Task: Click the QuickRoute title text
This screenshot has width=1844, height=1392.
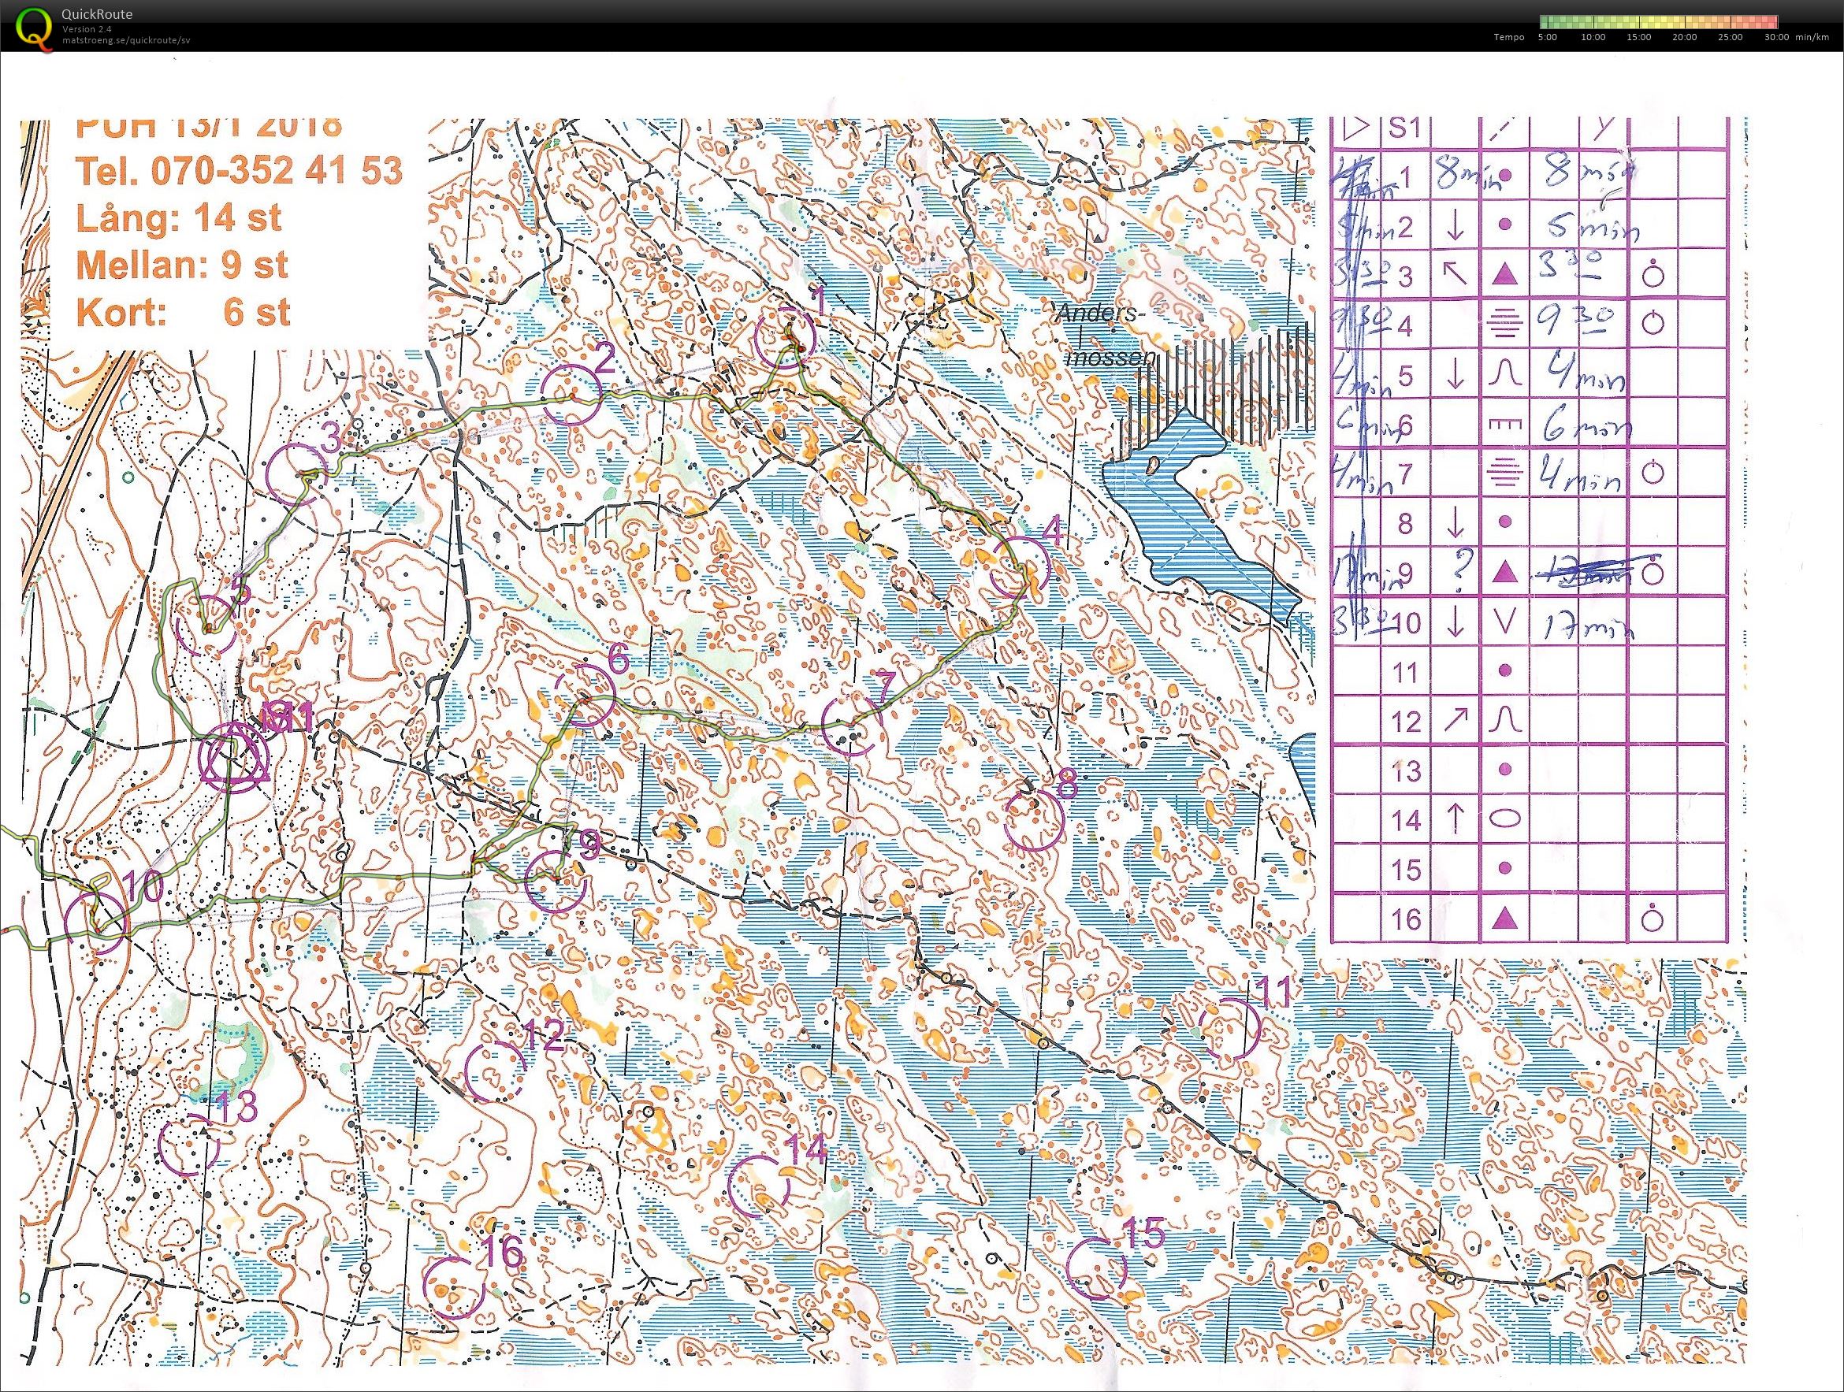Action: (x=97, y=14)
